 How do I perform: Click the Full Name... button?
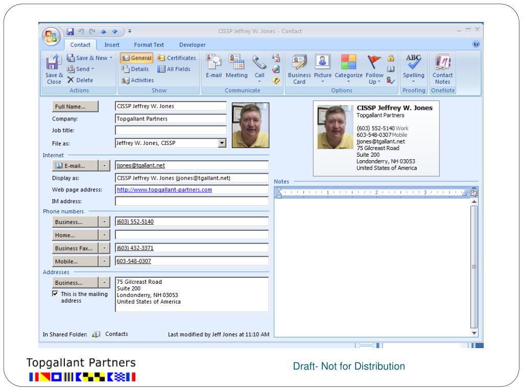click(75, 106)
